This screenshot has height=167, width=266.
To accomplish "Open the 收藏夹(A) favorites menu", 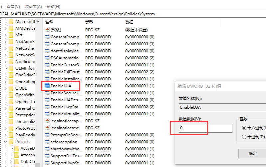I will click(33, 7).
